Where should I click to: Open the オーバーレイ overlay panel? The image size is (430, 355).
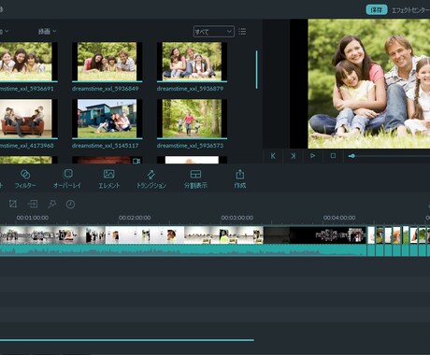67,179
